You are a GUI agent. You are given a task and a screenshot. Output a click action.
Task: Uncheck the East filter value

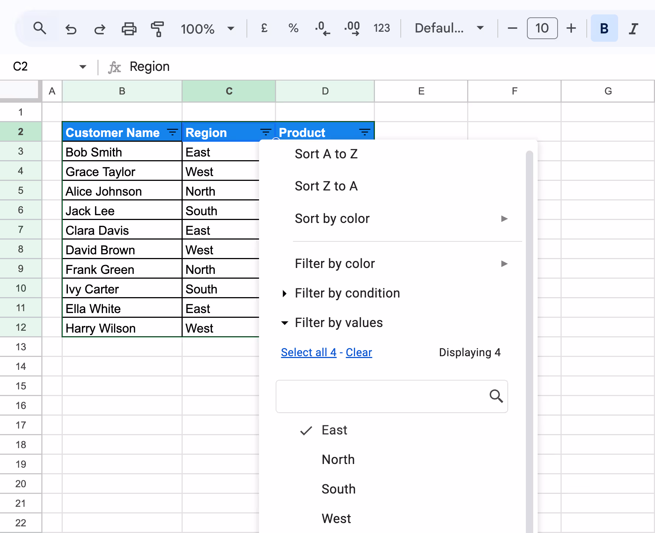pos(334,430)
